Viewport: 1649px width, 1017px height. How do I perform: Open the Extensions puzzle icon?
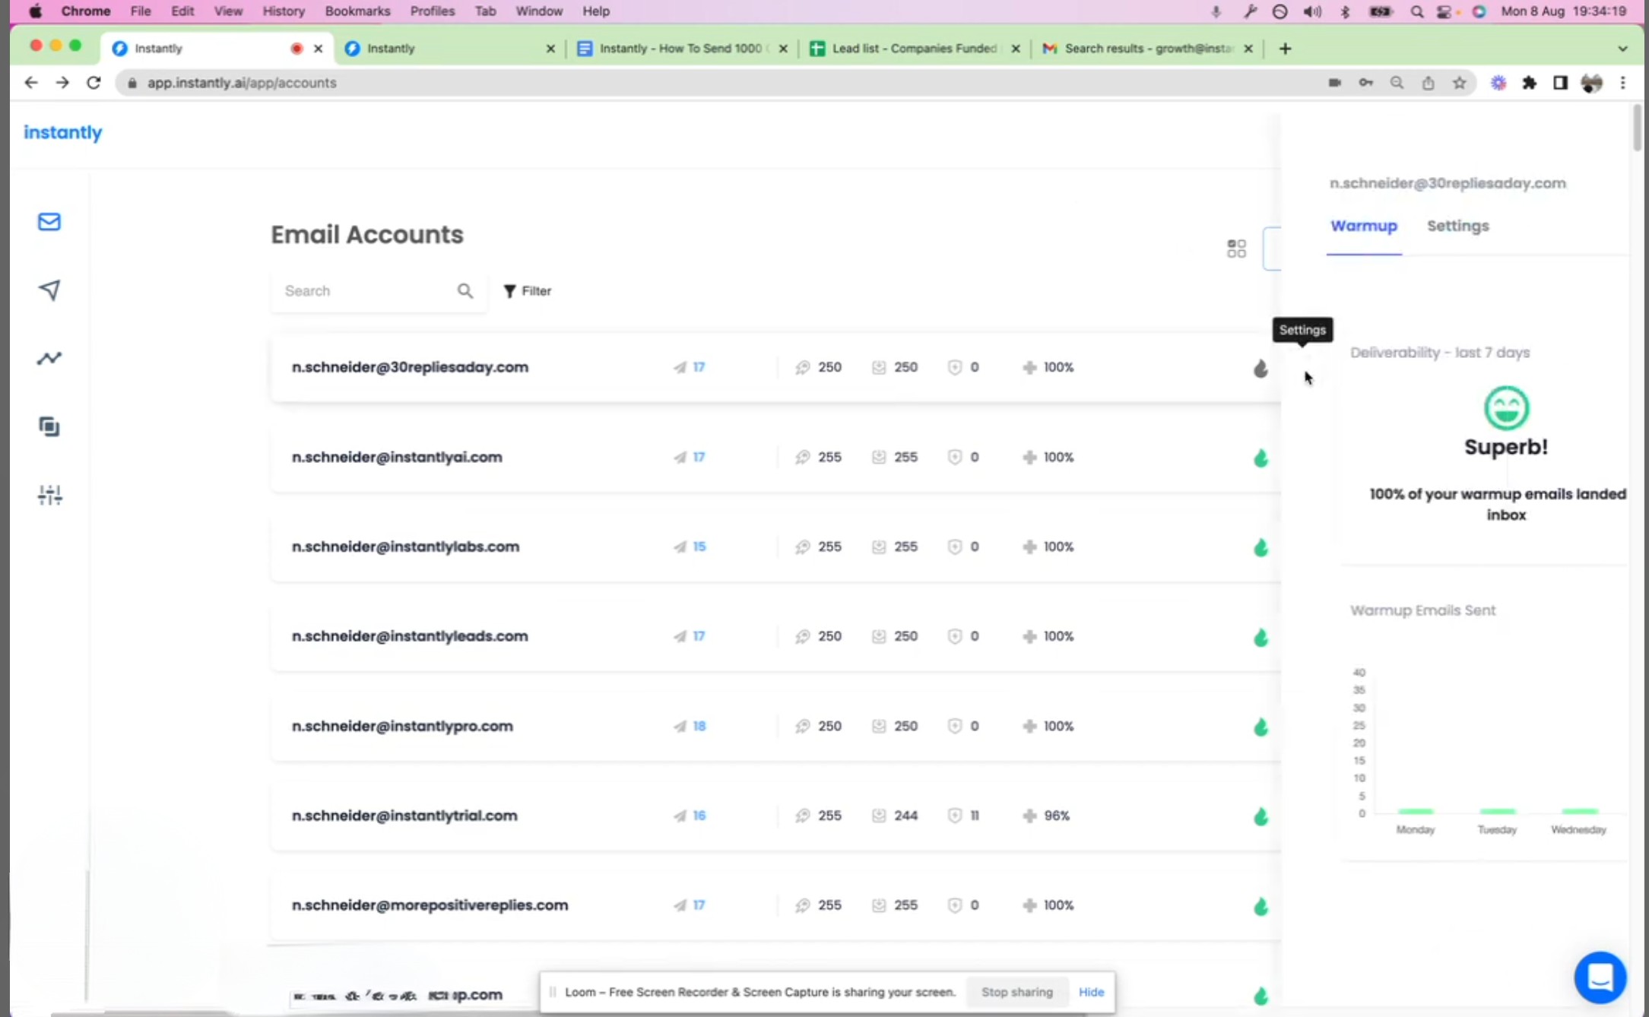(1529, 83)
